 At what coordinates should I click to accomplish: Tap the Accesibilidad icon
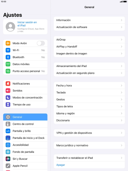click(8, 145)
